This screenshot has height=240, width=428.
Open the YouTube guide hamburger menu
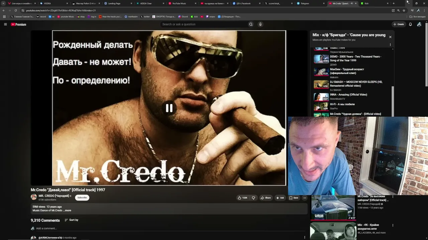(x=5, y=24)
